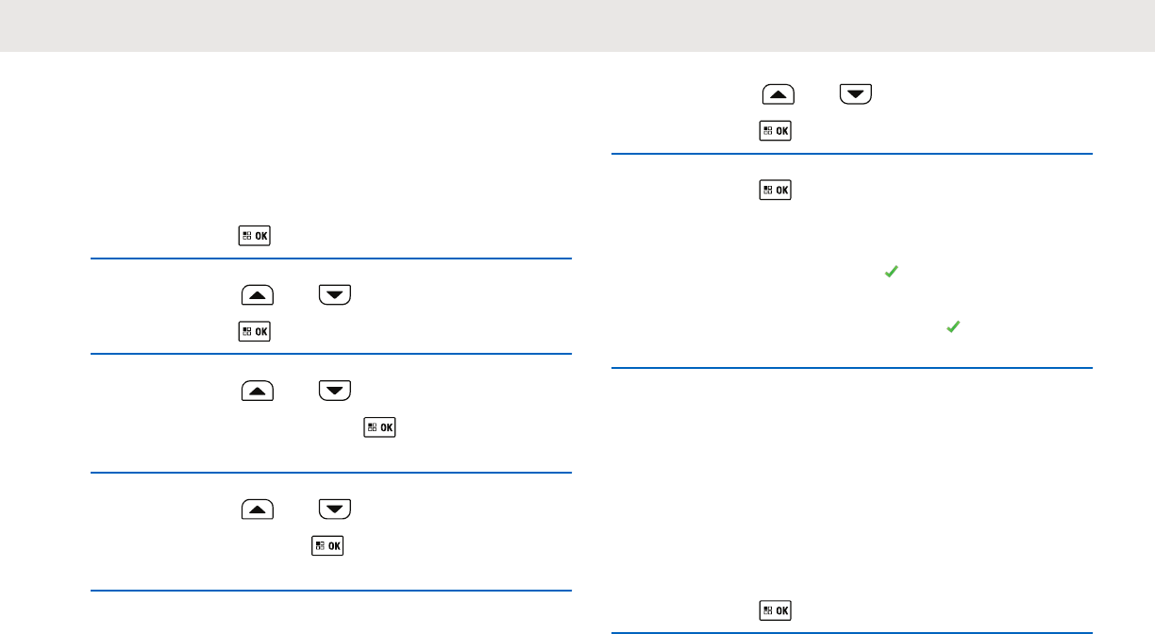
Task: Click the first up arrow icon in left column
Action: pos(258,295)
